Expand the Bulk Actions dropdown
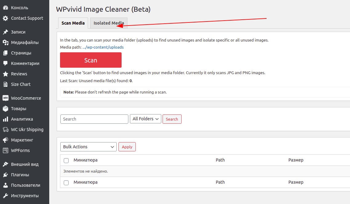The width and height of the screenshot is (350, 204). pyautogui.click(x=88, y=147)
